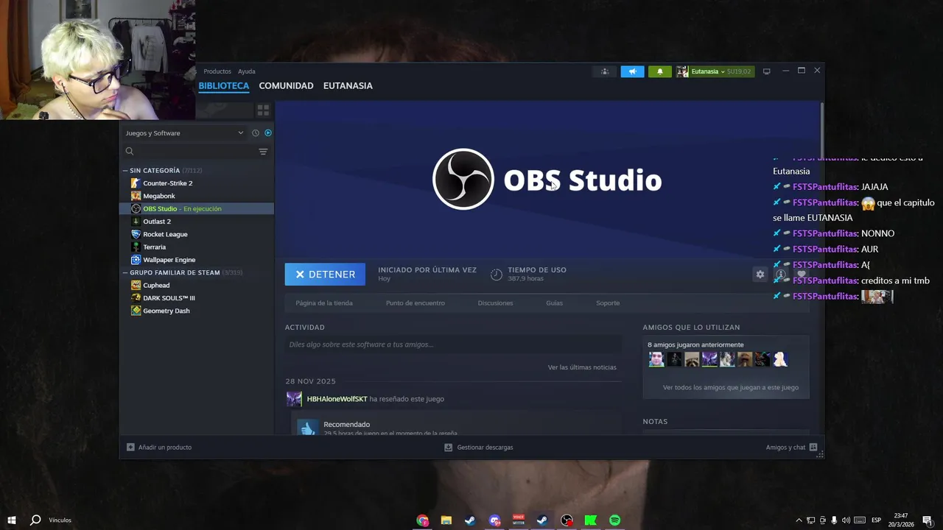Open the Steam family group icon
Screen dimensions: 943x530
point(605,71)
